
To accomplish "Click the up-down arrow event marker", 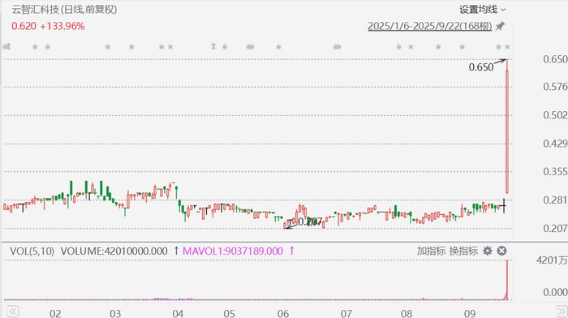I will [x=213, y=46].
